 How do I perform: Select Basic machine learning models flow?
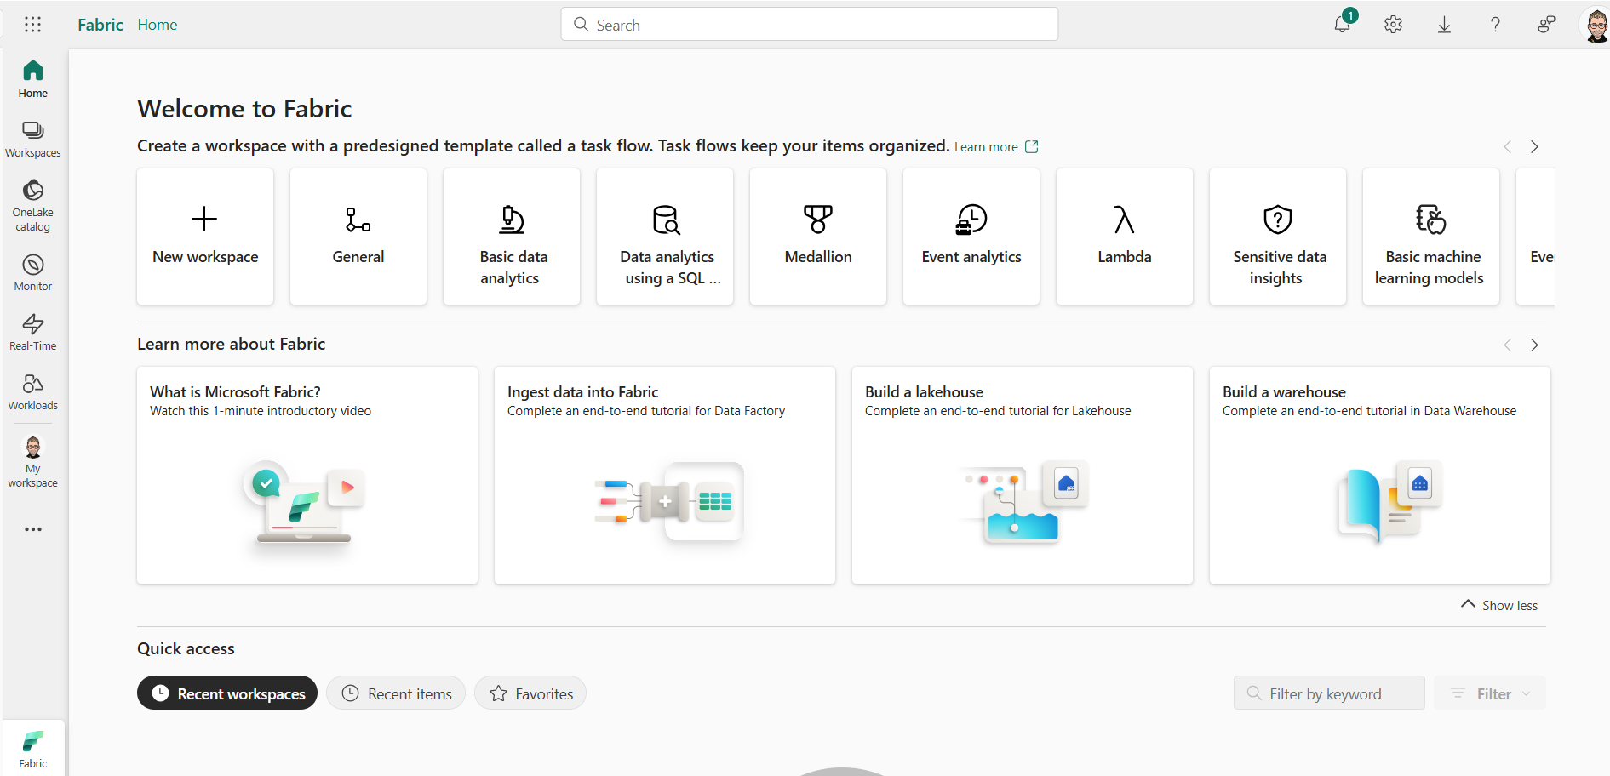point(1431,237)
